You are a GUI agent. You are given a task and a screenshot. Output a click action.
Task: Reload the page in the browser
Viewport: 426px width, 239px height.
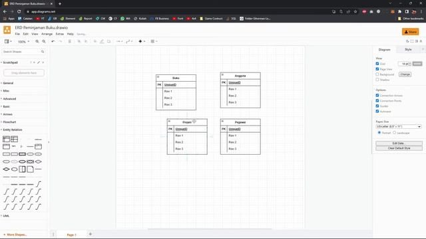[19, 12]
